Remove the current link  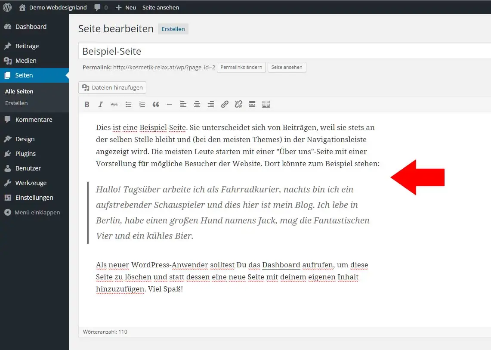click(238, 104)
